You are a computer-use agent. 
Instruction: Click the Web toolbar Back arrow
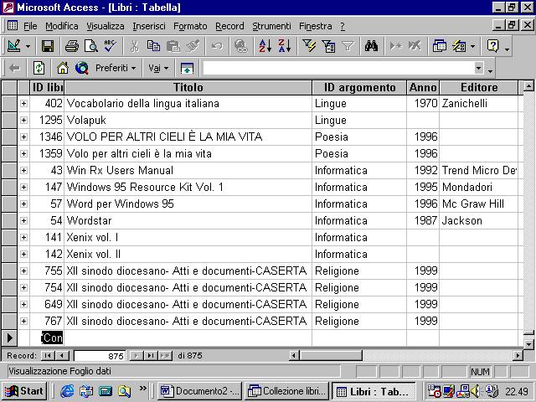14,68
